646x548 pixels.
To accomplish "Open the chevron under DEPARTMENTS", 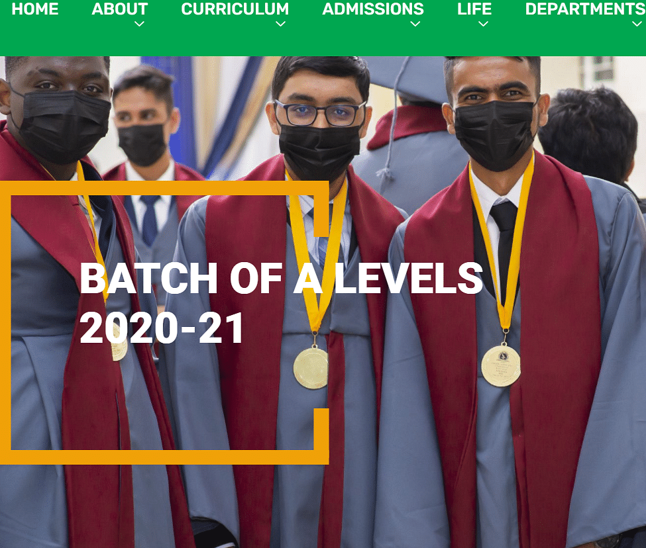I will click(x=637, y=24).
